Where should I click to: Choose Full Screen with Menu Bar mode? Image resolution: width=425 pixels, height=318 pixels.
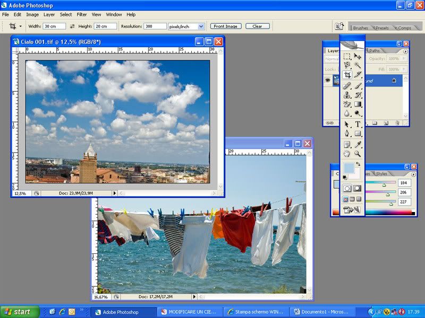tap(352, 199)
